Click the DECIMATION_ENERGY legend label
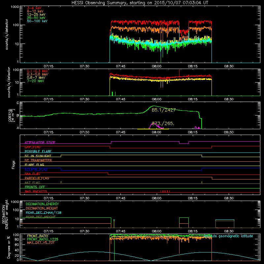The image size is (264, 264). click(42, 204)
